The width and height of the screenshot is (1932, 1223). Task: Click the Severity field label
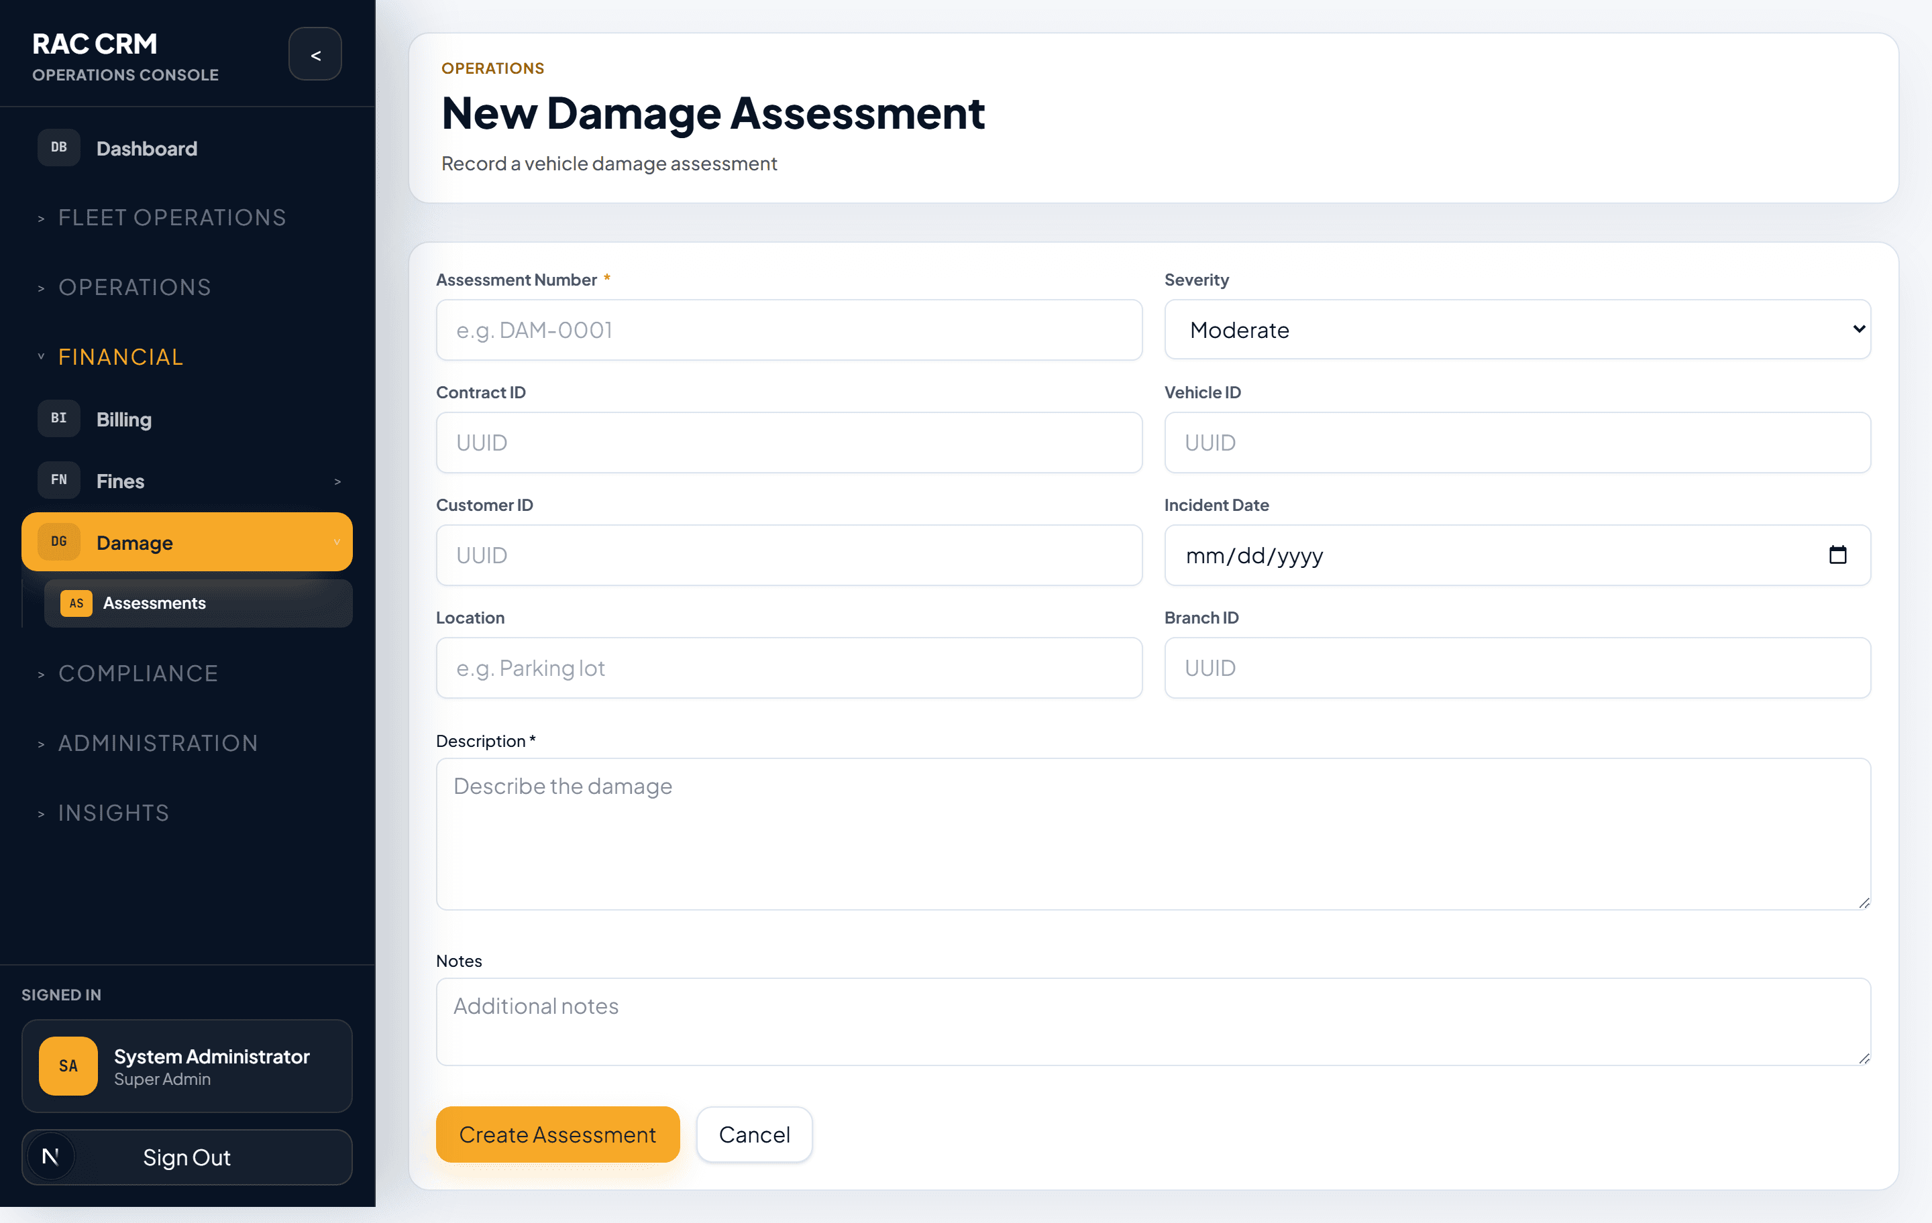tap(1196, 279)
